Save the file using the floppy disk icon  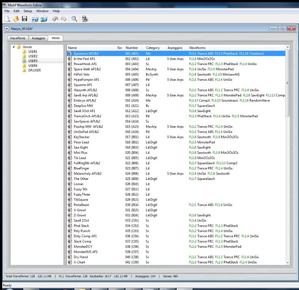coord(25,19)
